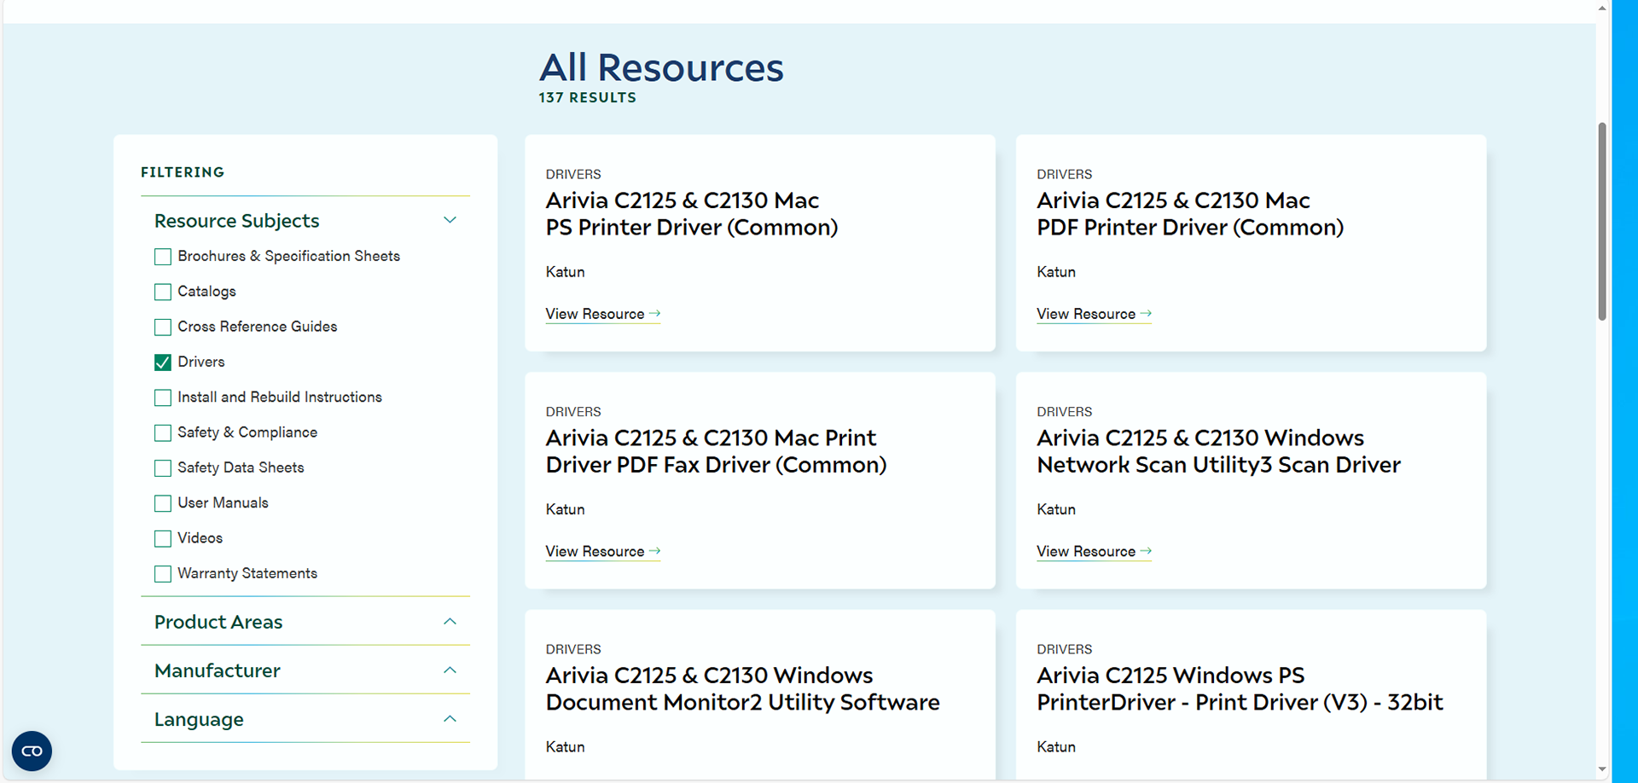
Task: Check the Warranty Statements checkbox
Action: point(162,573)
